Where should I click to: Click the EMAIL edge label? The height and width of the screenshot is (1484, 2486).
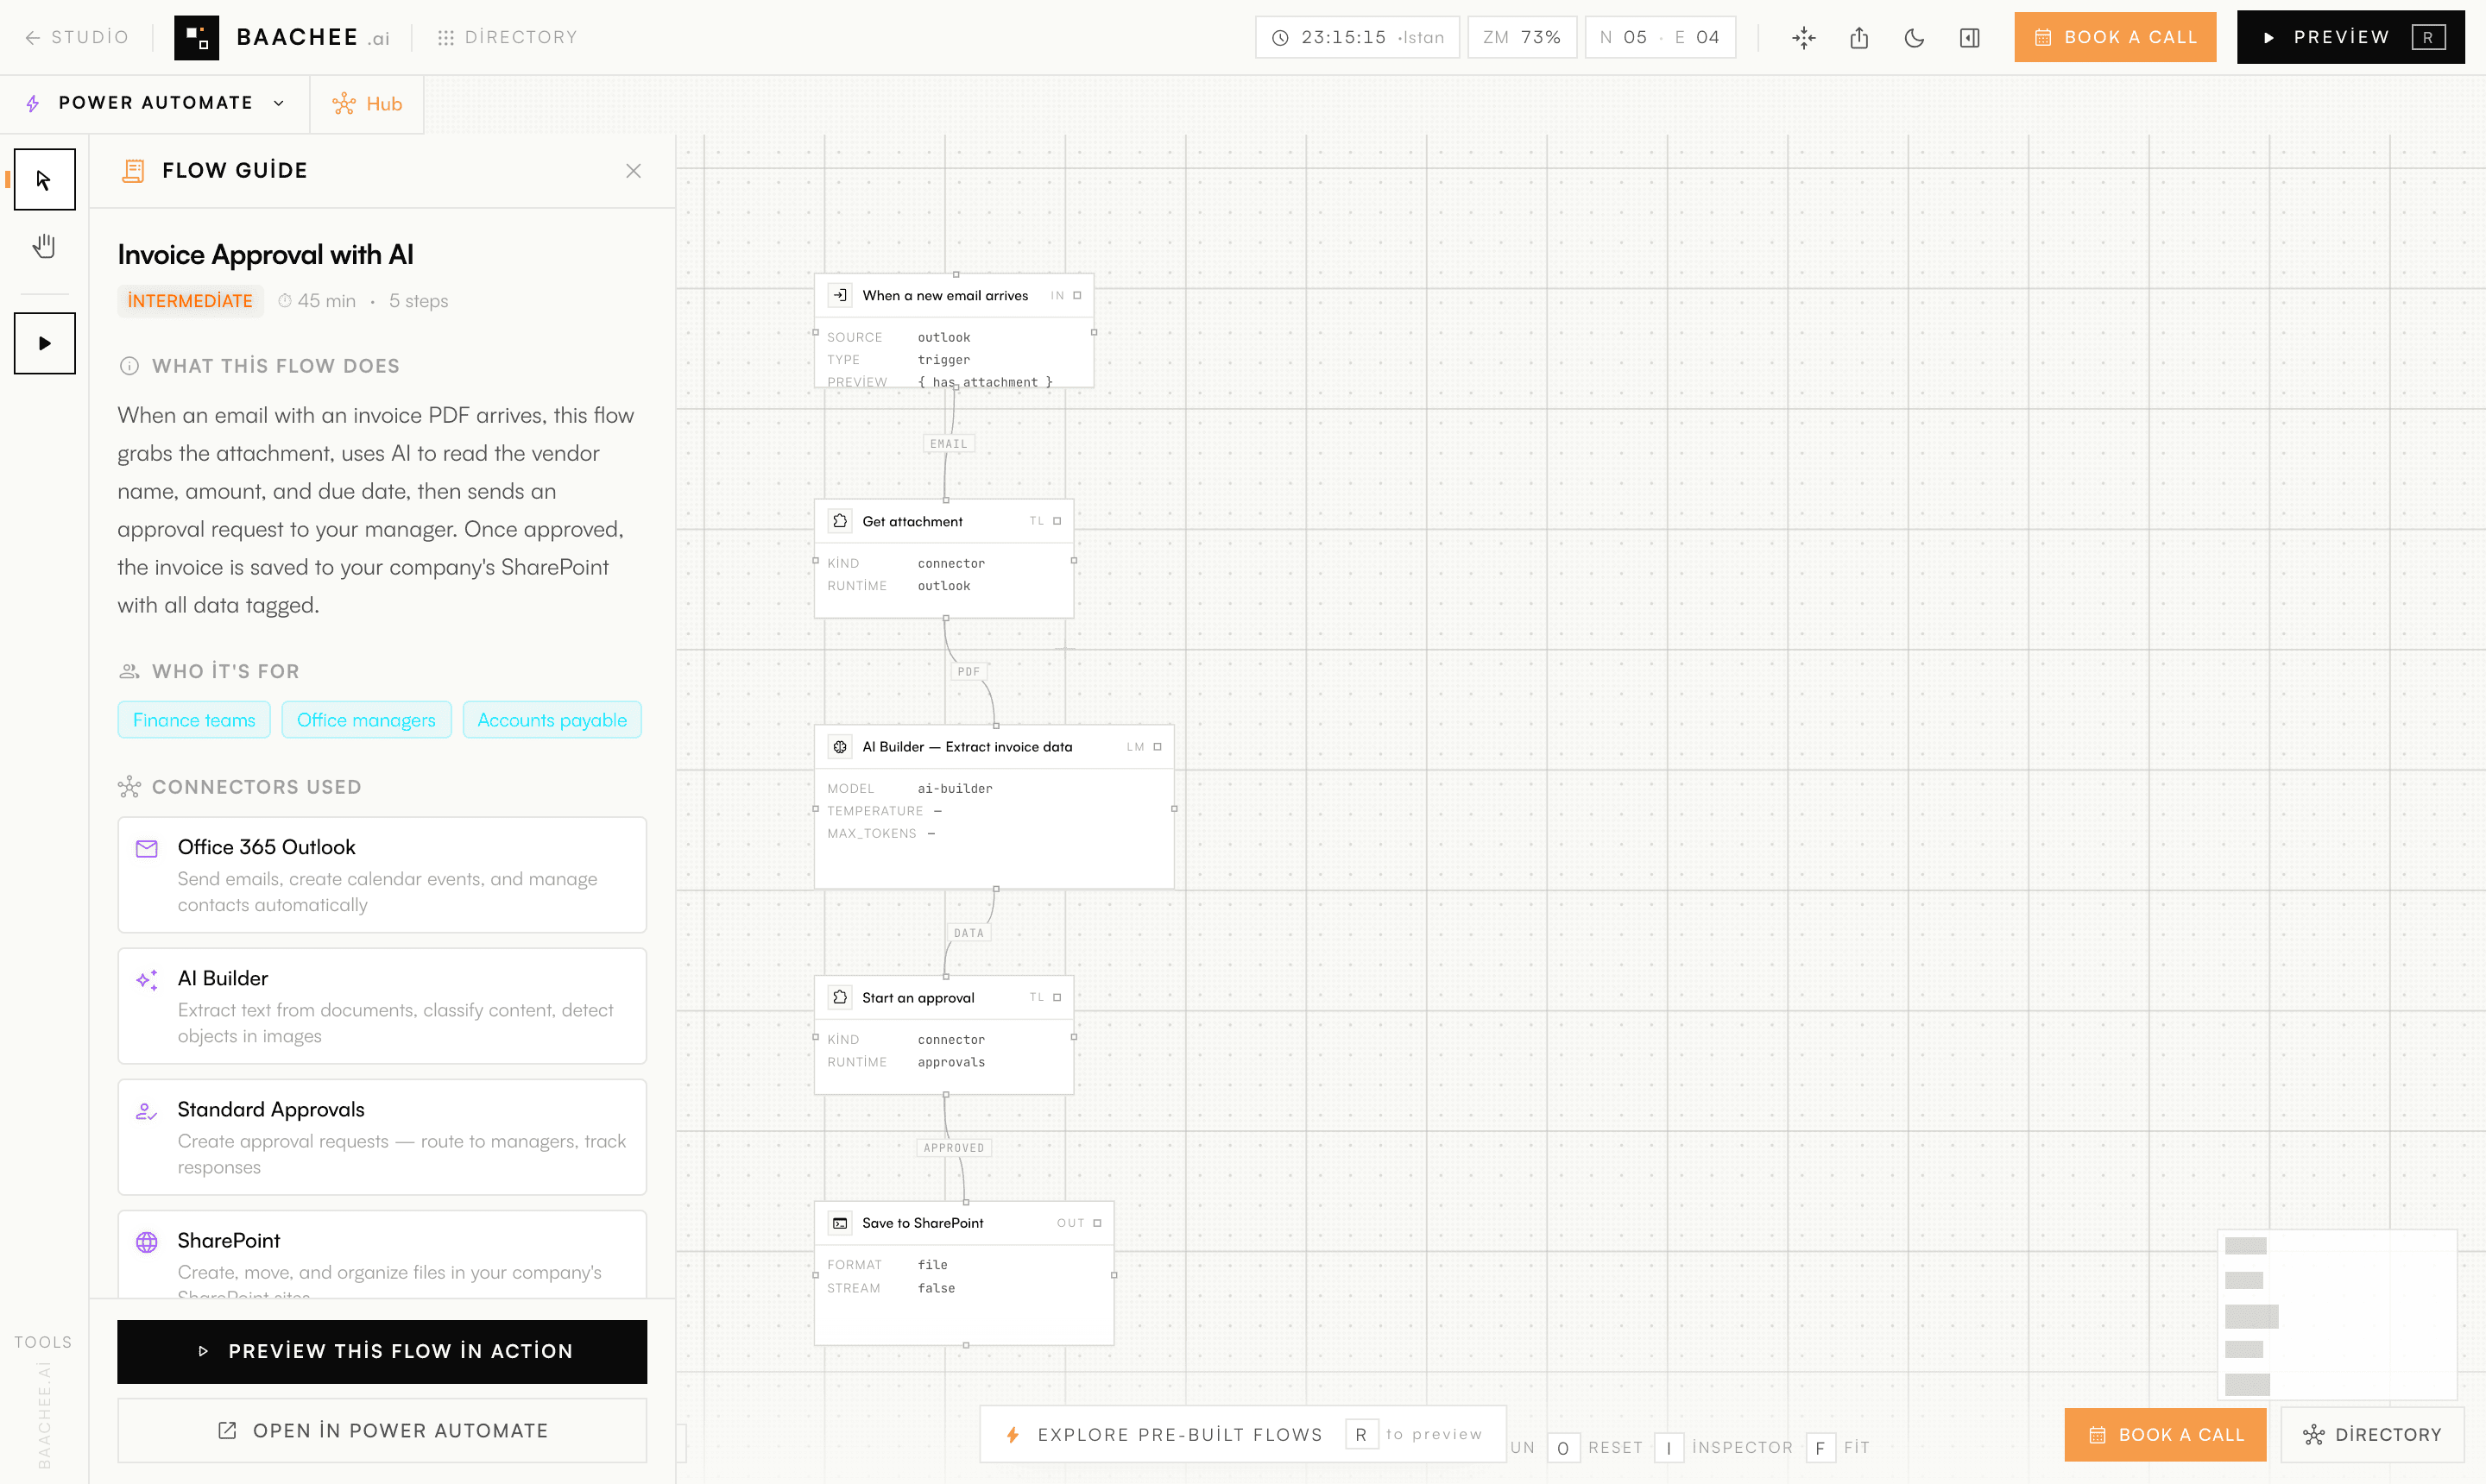click(x=949, y=444)
